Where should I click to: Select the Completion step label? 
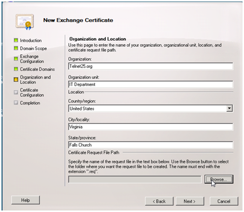tap(30, 103)
